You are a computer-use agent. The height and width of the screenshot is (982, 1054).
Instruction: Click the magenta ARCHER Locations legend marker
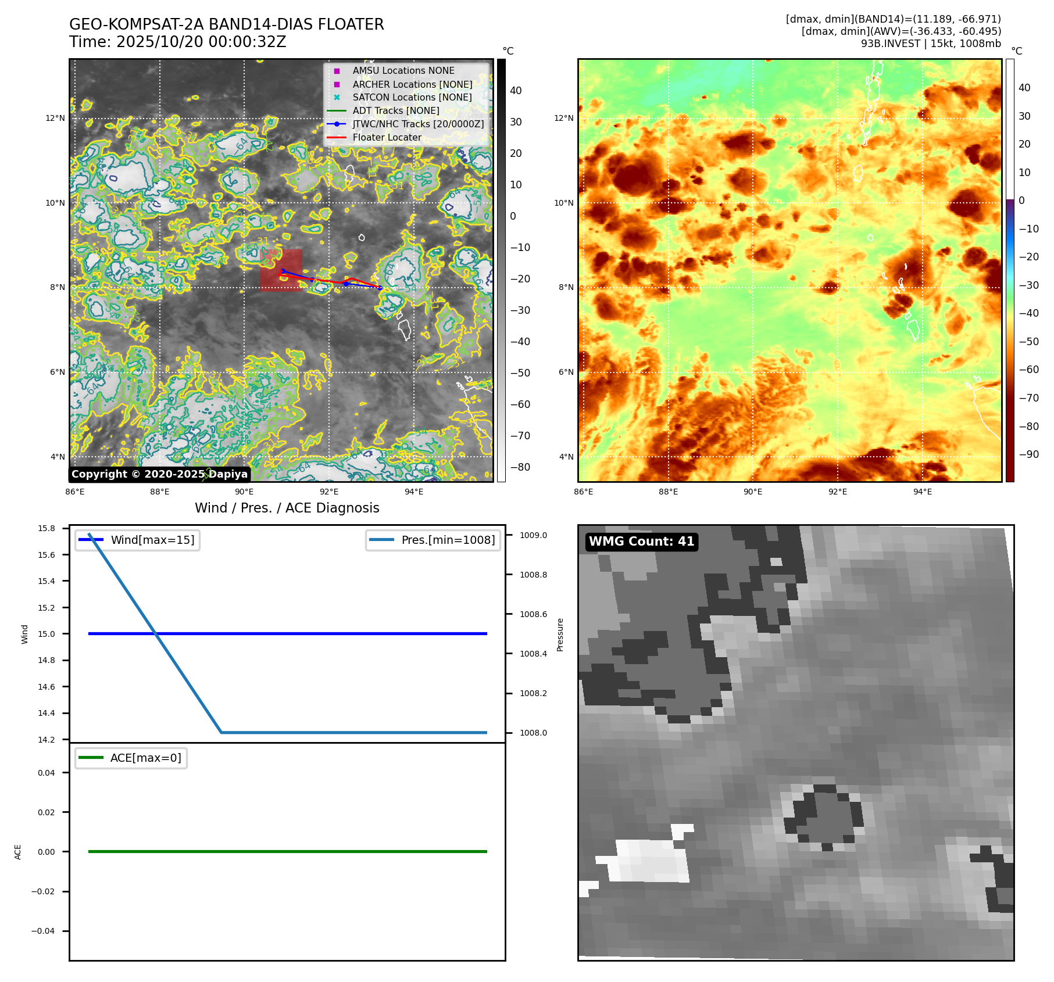tap(337, 84)
